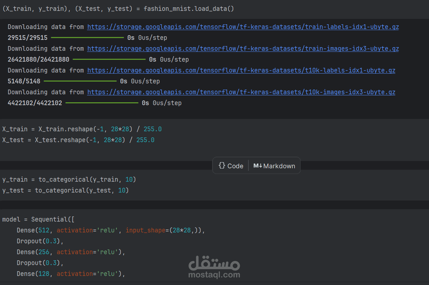429x285 pixels.
Task: Click the X_test reshape code line
Action: [78, 140]
